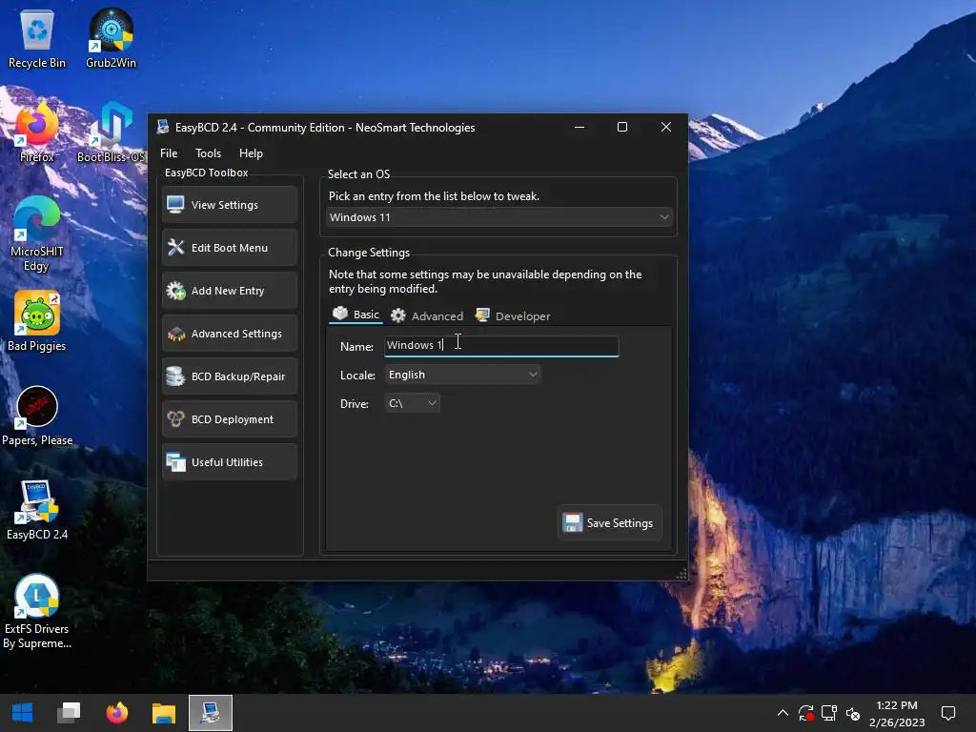
Task: Open File Explorer from the taskbar
Action: [x=164, y=713]
